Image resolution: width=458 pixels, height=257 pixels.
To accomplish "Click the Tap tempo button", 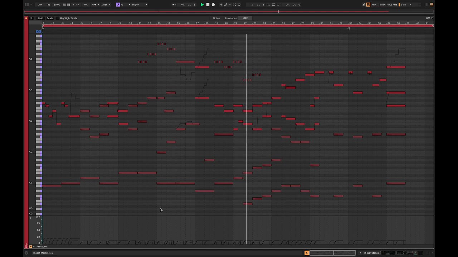I will [x=48, y=5].
